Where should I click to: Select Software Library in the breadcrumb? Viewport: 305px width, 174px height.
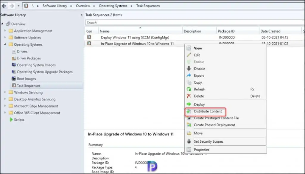click(x=55, y=6)
